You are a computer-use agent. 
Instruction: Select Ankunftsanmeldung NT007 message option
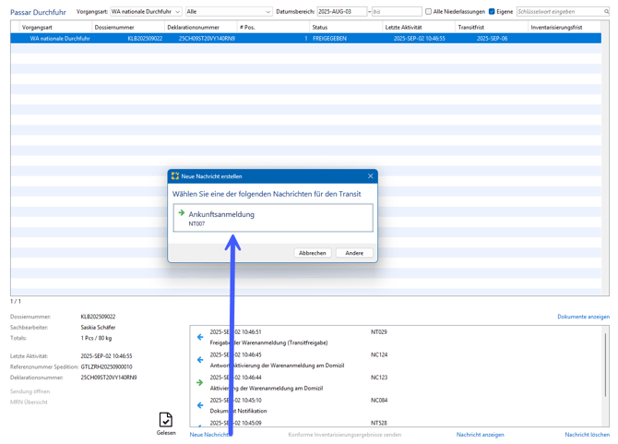(273, 218)
